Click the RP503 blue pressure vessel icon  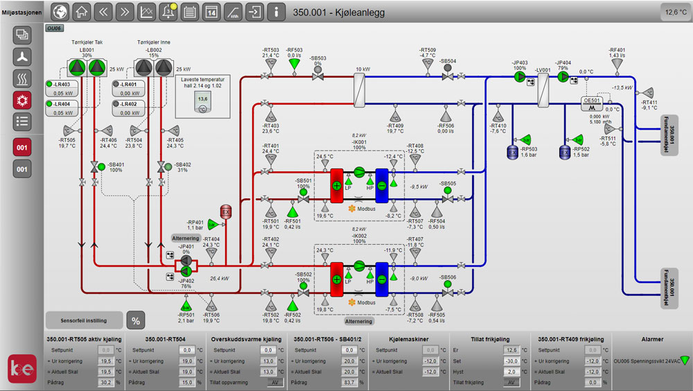pyautogui.click(x=512, y=153)
